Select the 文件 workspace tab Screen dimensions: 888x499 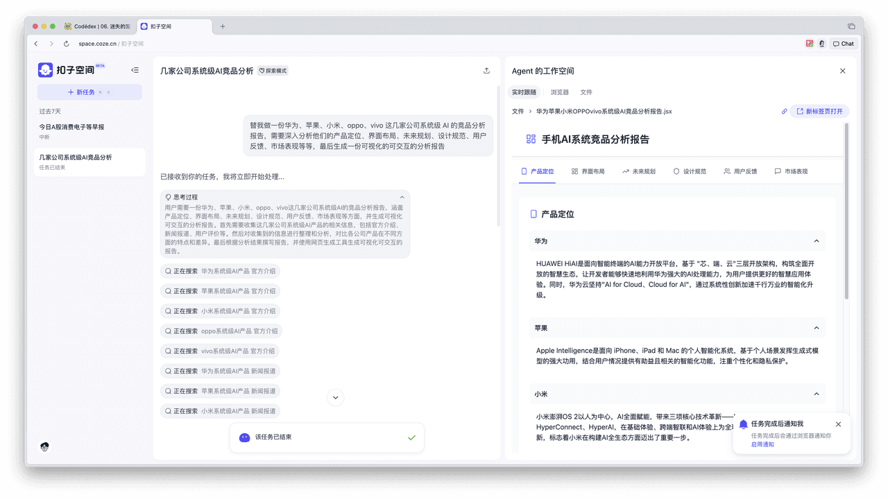[x=586, y=92]
